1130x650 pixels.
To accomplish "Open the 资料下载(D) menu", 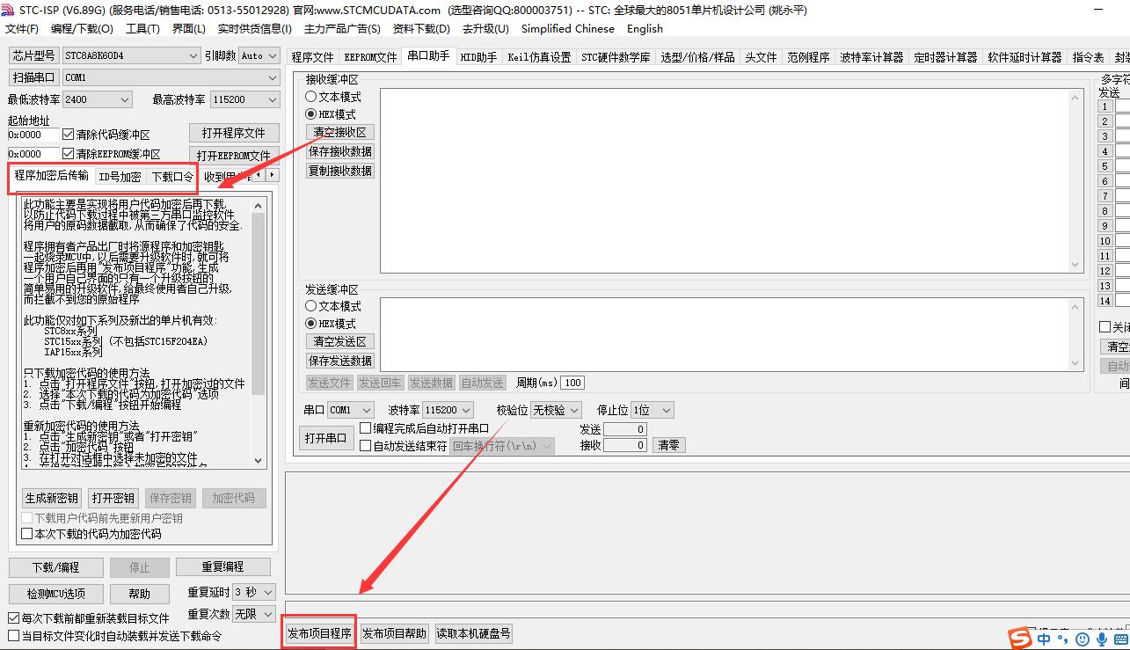I will pos(421,28).
